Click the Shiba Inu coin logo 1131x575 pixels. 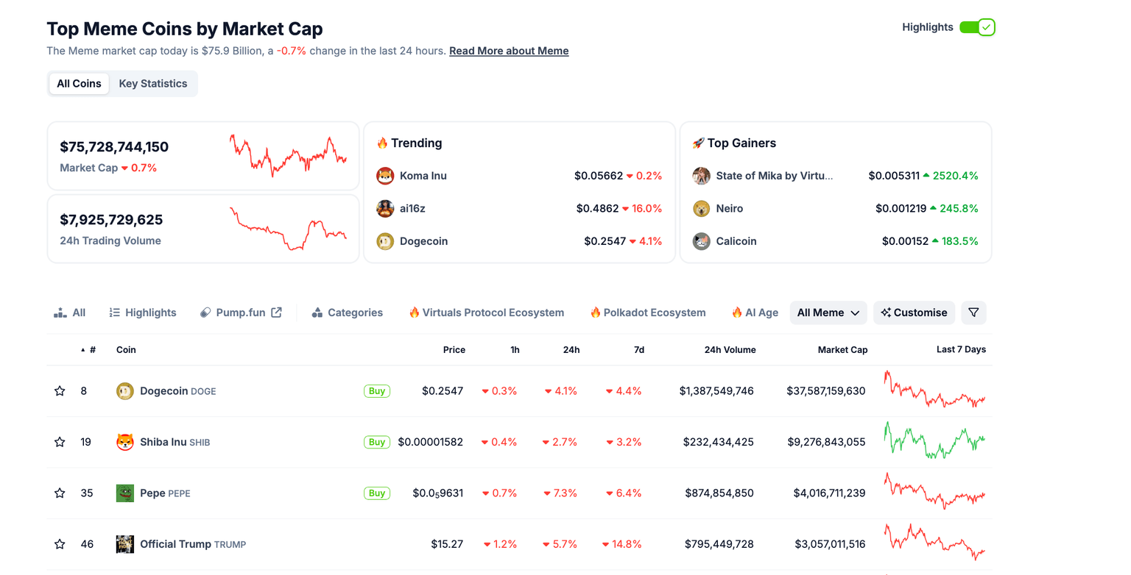tap(125, 442)
